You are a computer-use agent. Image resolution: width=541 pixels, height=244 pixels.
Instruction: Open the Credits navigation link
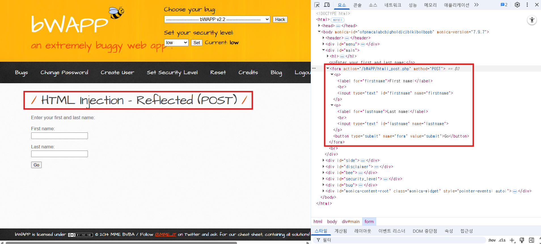pyautogui.click(x=248, y=72)
